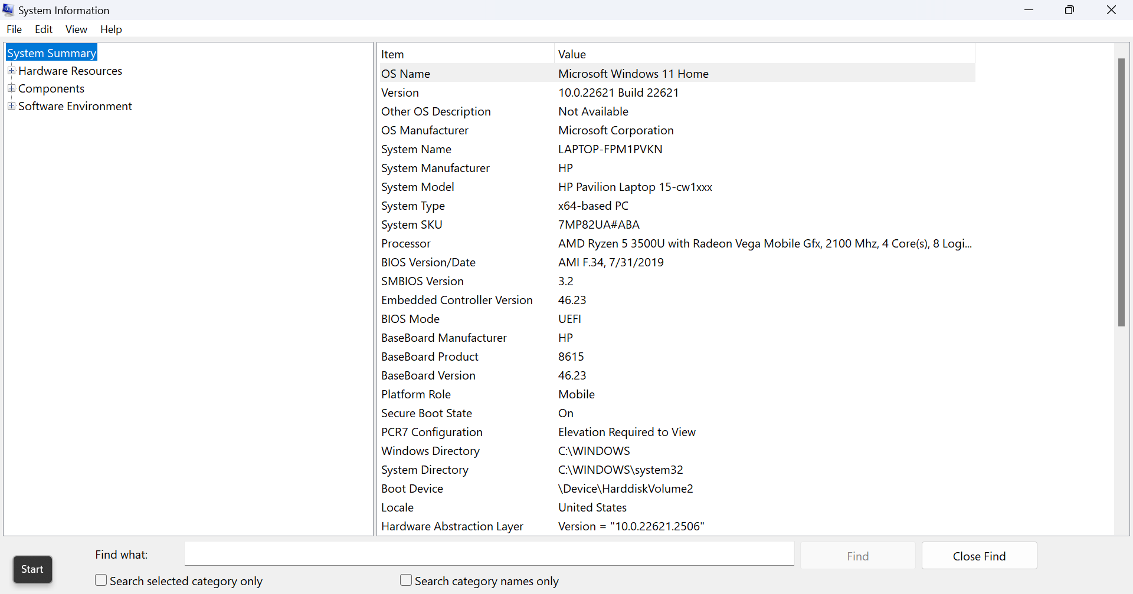
Task: Sort by the Value column header
Action: 765,54
